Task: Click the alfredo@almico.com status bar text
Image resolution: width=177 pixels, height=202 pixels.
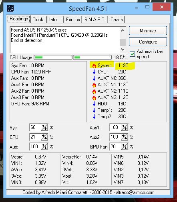Action: click(135, 192)
